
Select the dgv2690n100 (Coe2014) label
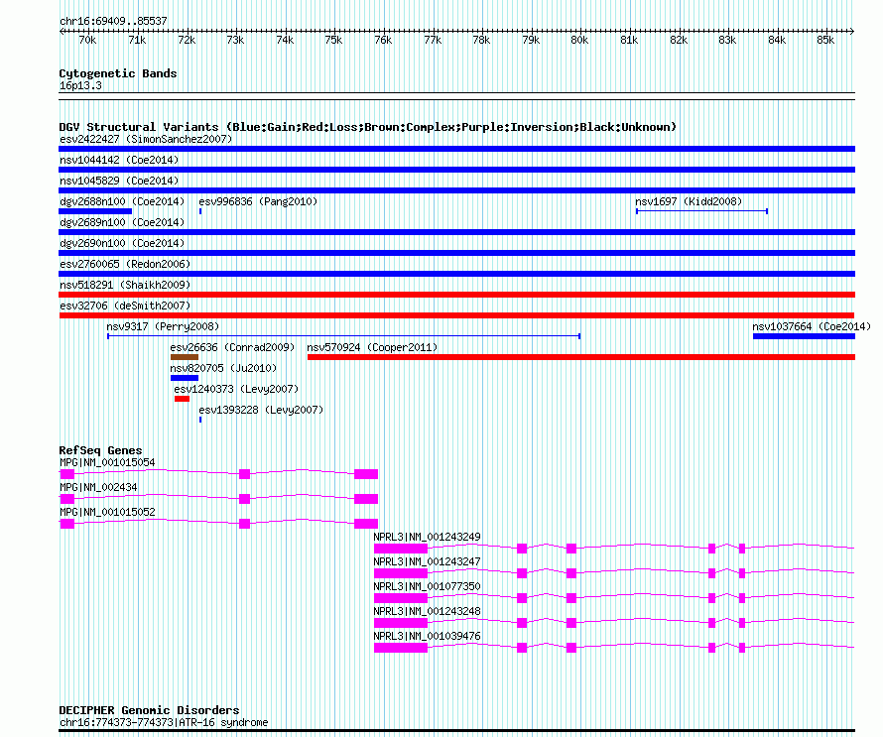pyautogui.click(x=122, y=243)
